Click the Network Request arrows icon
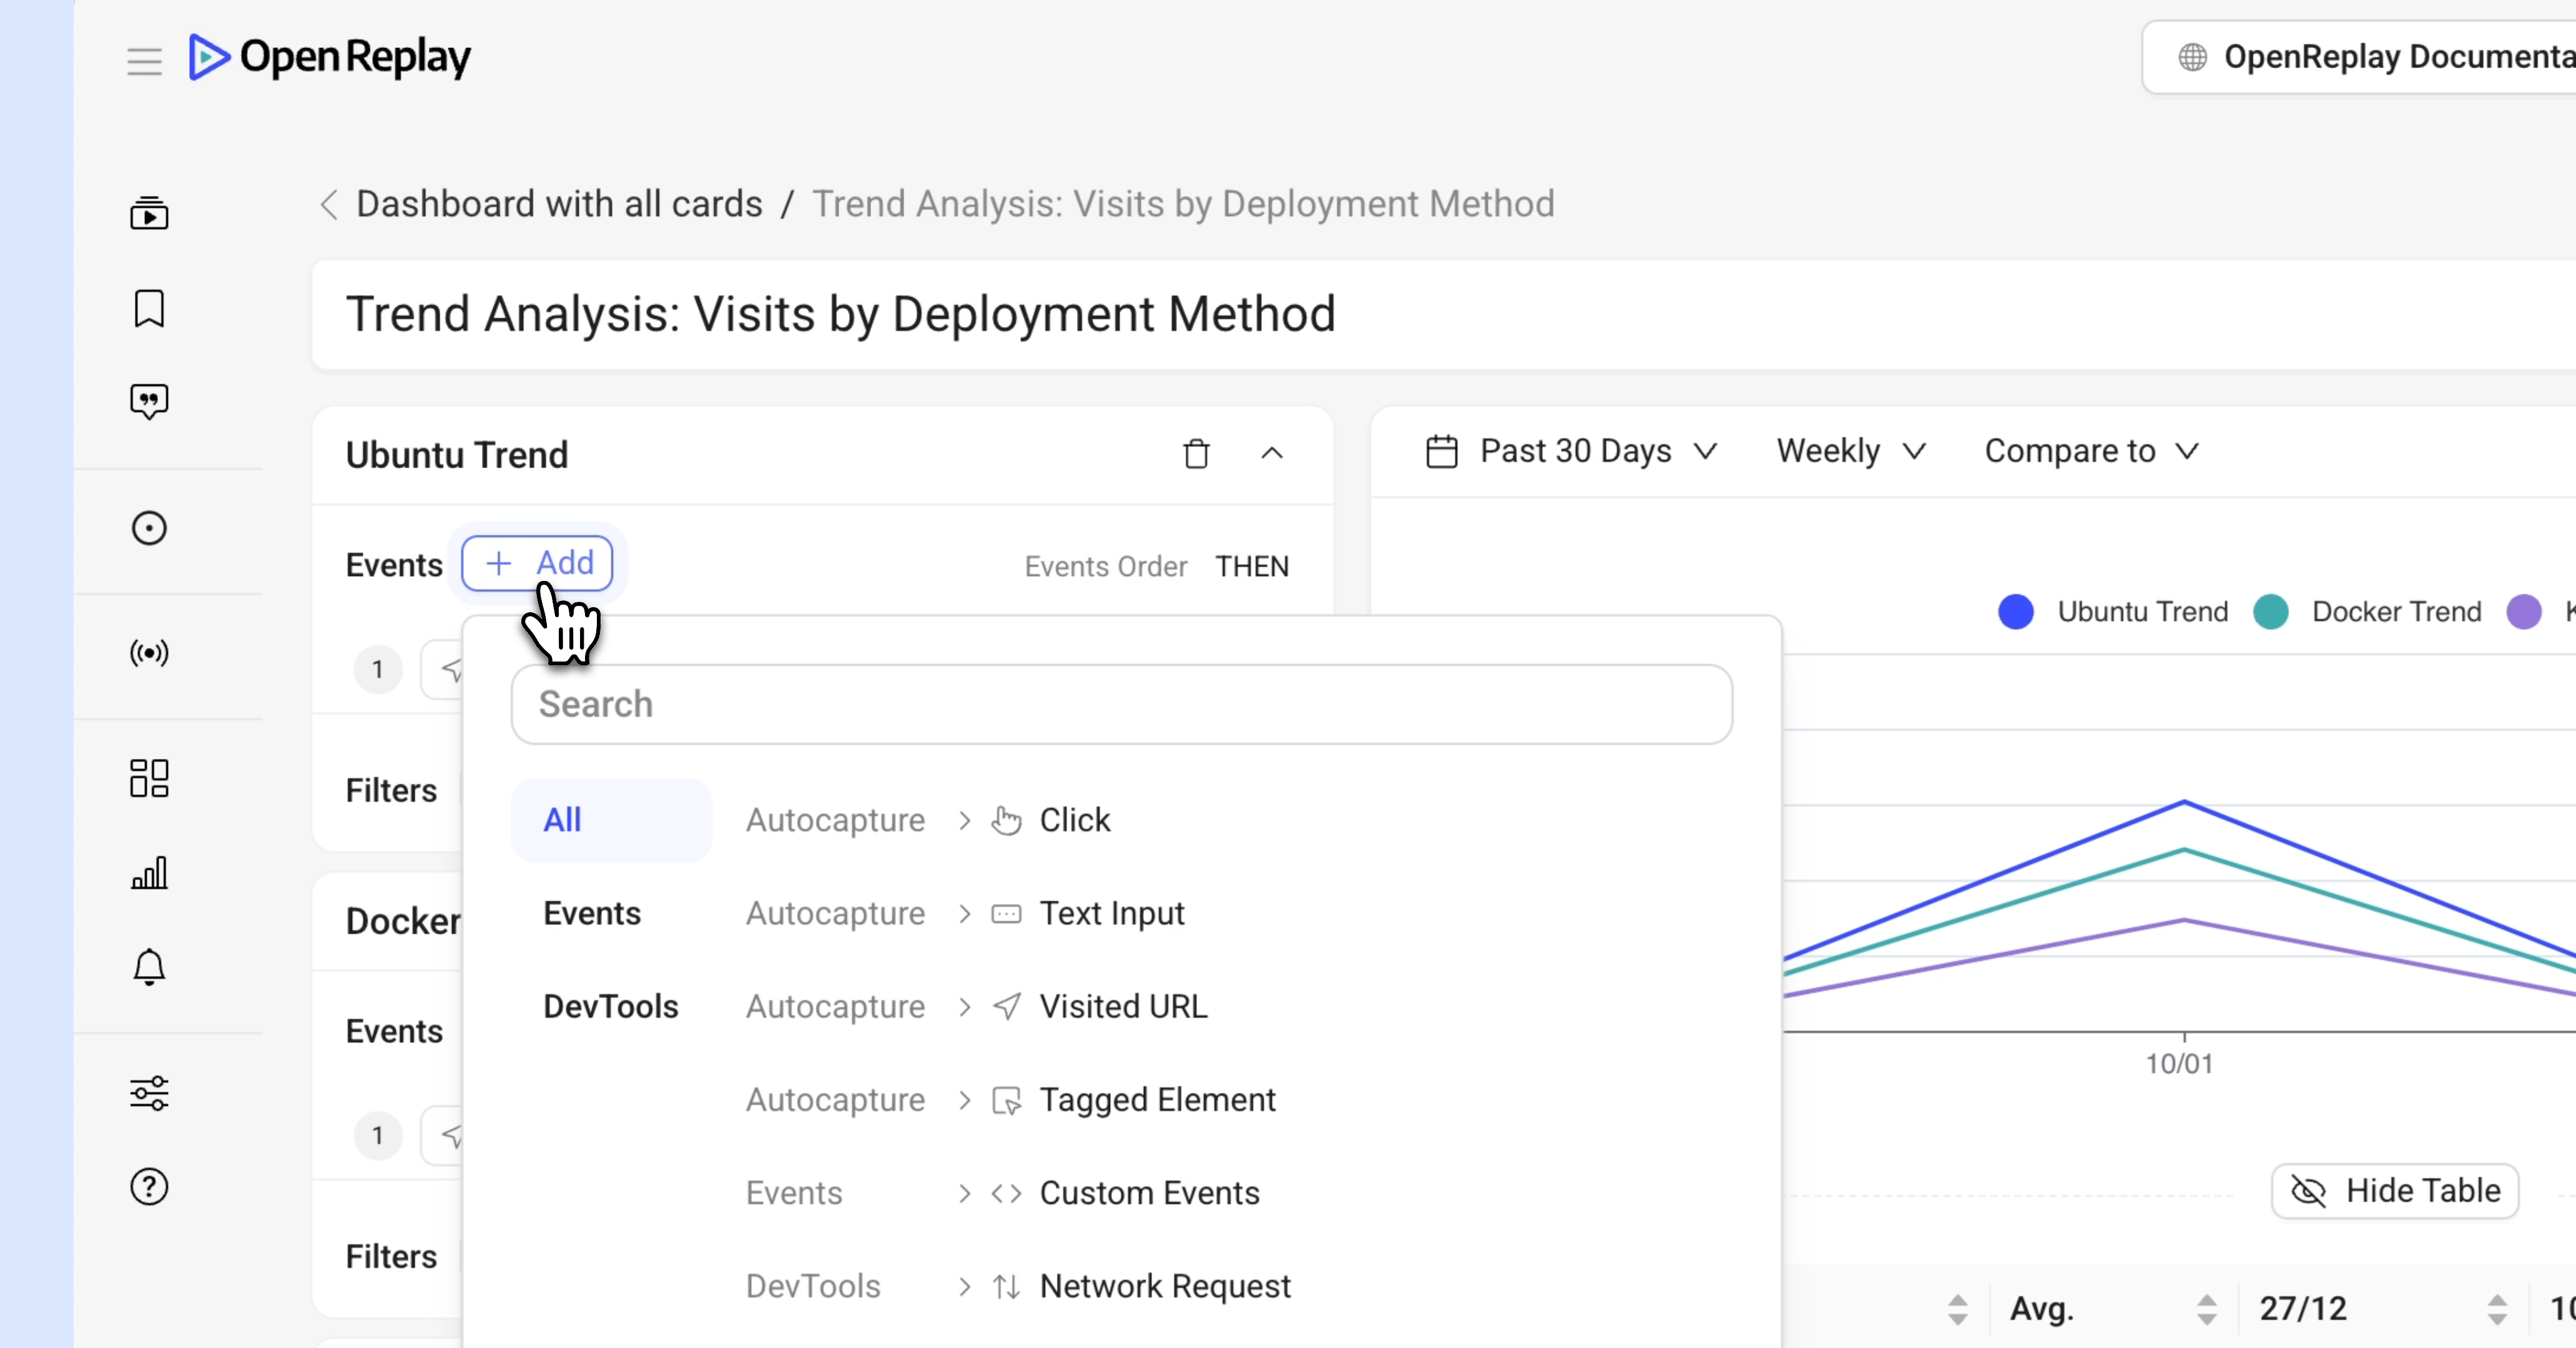This screenshot has width=2576, height=1348. (x=1006, y=1286)
